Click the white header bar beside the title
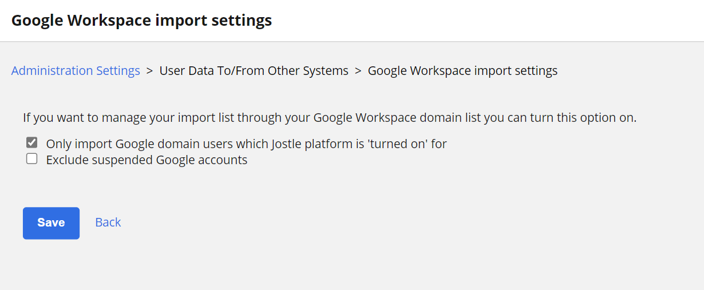Image resolution: width=704 pixels, height=290 pixels. (487, 21)
